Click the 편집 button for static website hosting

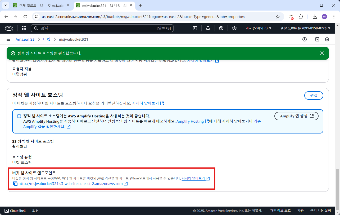click(314, 95)
